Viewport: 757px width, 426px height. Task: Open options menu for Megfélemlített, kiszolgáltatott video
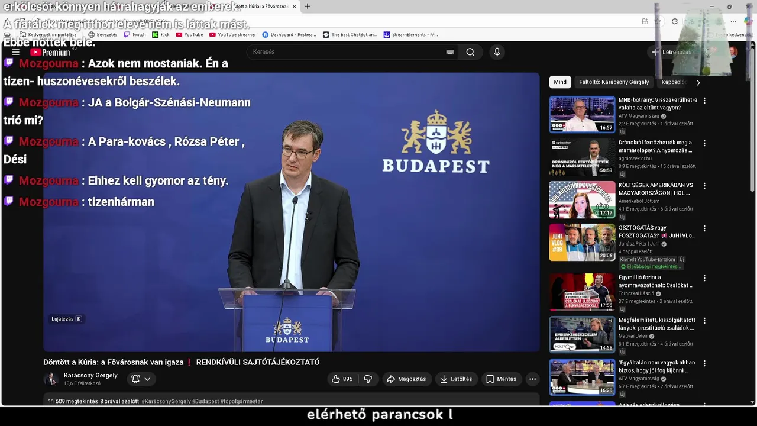click(704, 321)
